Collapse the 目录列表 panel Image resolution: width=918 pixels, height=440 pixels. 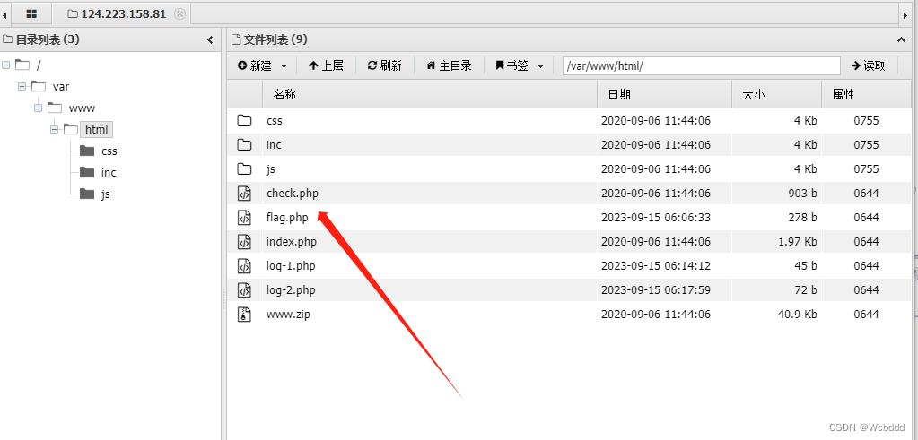tap(210, 39)
